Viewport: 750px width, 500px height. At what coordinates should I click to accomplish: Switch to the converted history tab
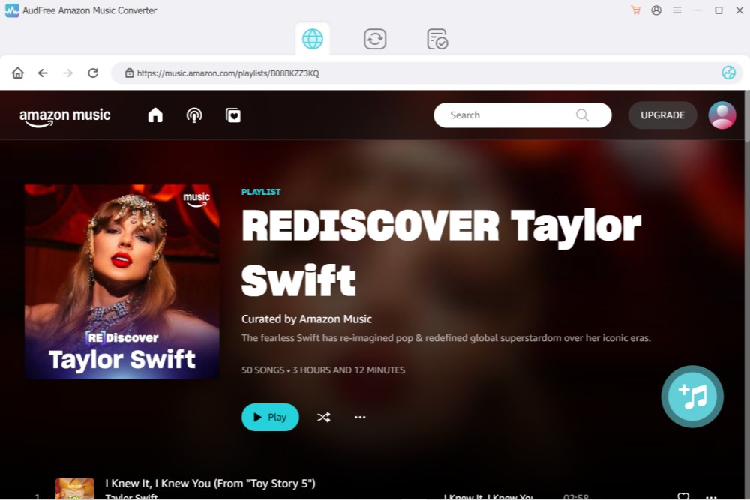(437, 39)
